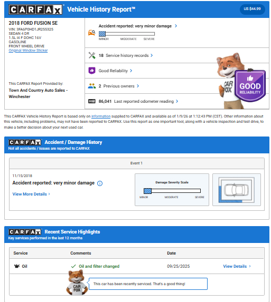Click the US $44.99 price button
Image resolution: width=271 pixels, height=302 pixels.
252,9
